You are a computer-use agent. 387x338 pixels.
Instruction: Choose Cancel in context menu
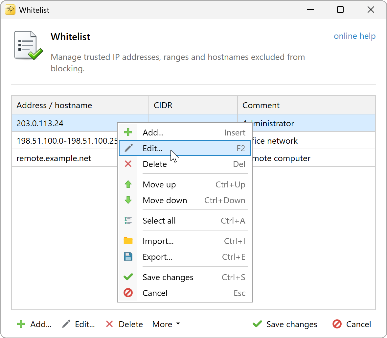tap(185, 293)
